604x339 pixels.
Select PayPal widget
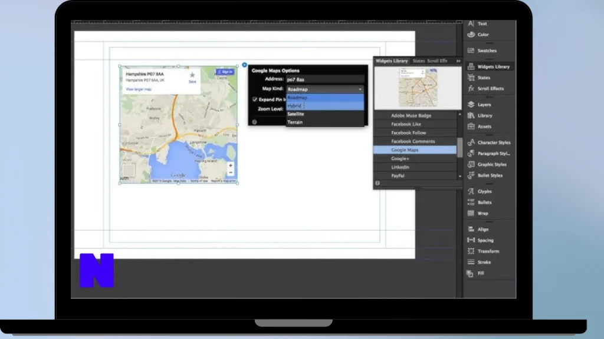pyautogui.click(x=415, y=175)
